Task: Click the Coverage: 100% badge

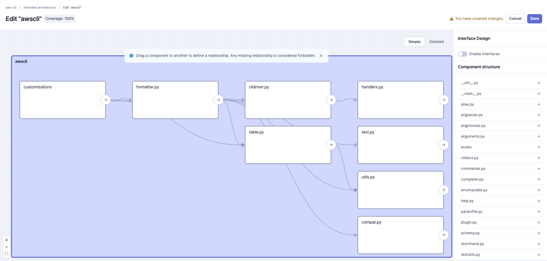Action: click(x=60, y=19)
